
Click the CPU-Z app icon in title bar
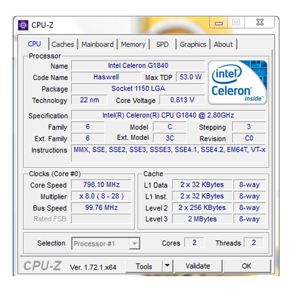(23, 25)
